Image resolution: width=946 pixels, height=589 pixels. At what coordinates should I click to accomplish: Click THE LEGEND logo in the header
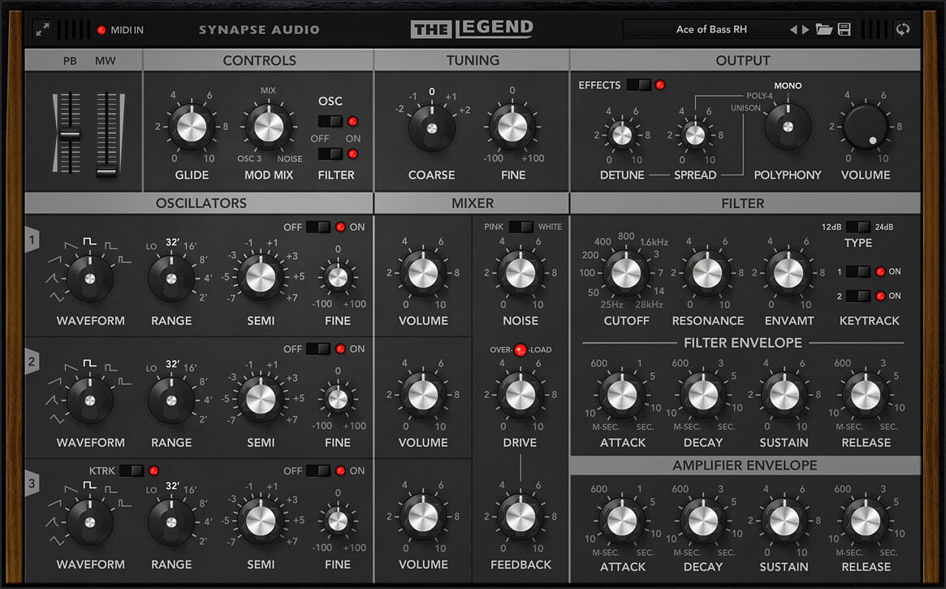tap(472, 28)
